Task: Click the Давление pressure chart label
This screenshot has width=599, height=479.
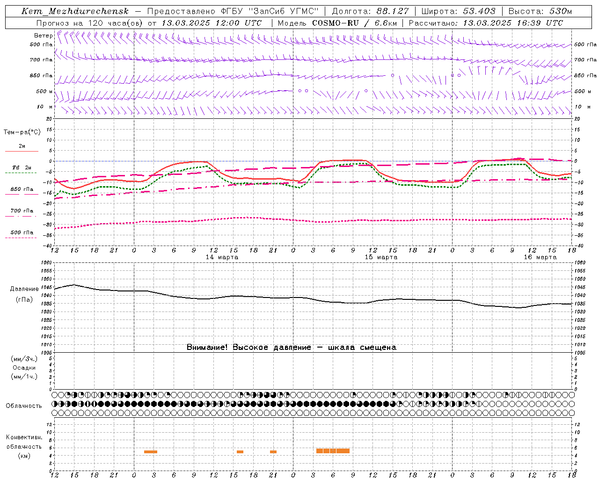Action: [x=24, y=289]
